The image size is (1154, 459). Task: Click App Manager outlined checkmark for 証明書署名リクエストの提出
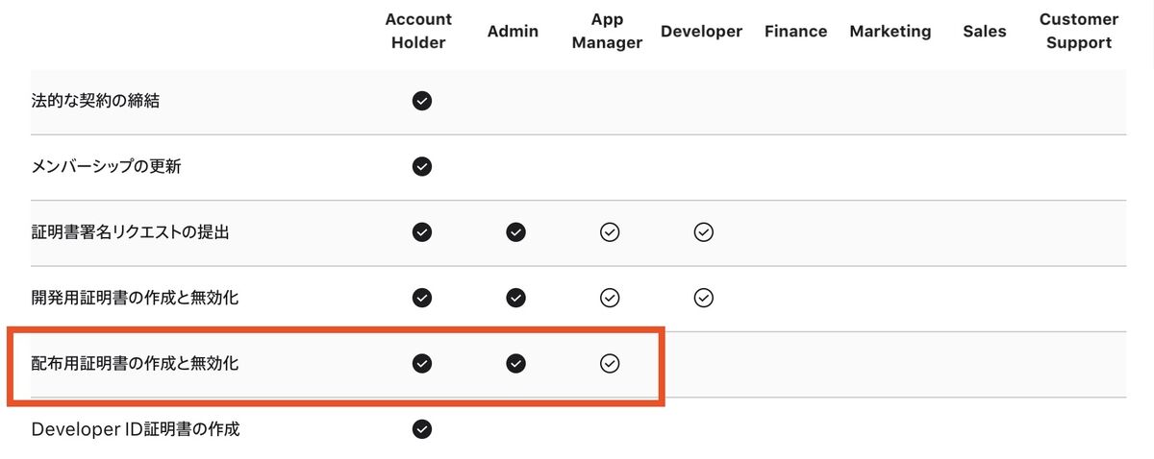click(609, 231)
